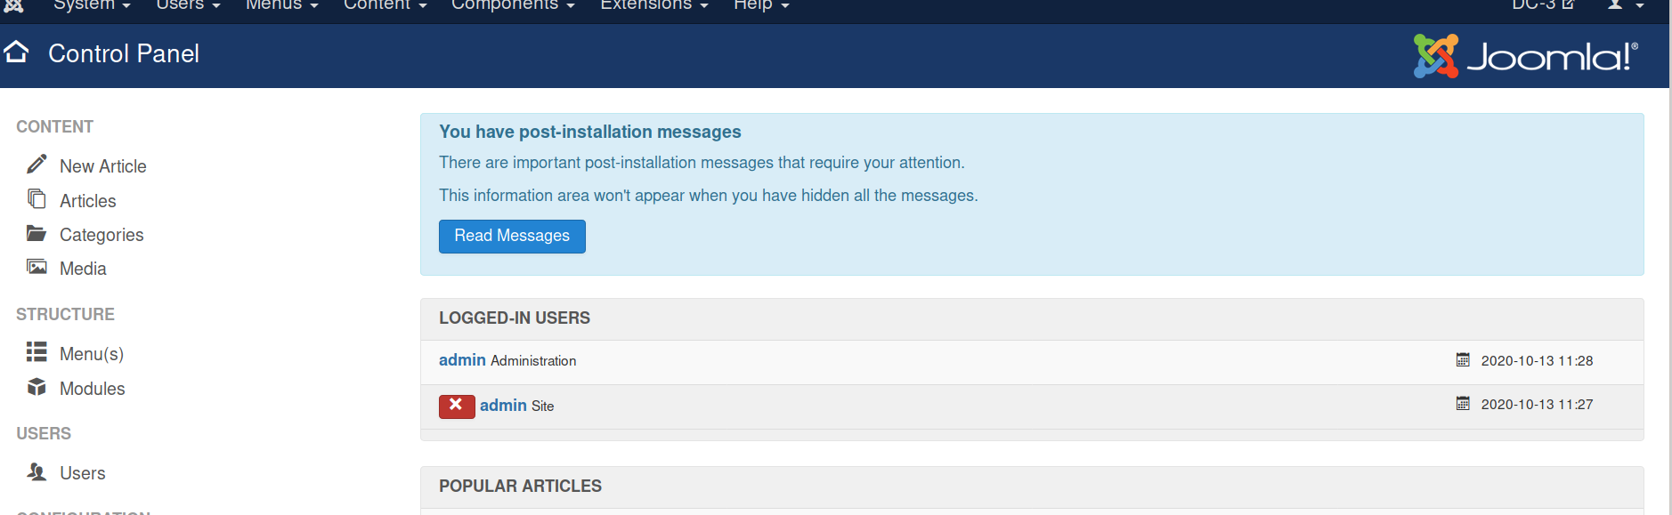Open the Users dropdown menu

[188, 5]
